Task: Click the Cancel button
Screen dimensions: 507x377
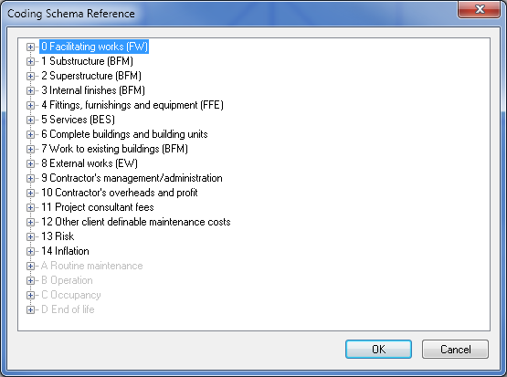Action: tap(455, 350)
